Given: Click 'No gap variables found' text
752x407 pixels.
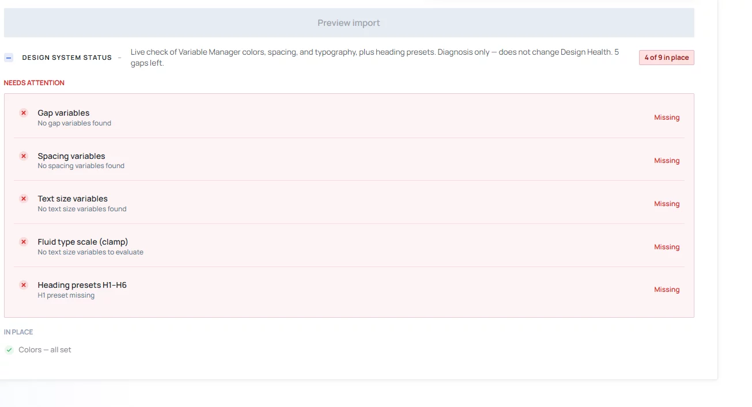Looking at the screenshot, I should (74, 123).
